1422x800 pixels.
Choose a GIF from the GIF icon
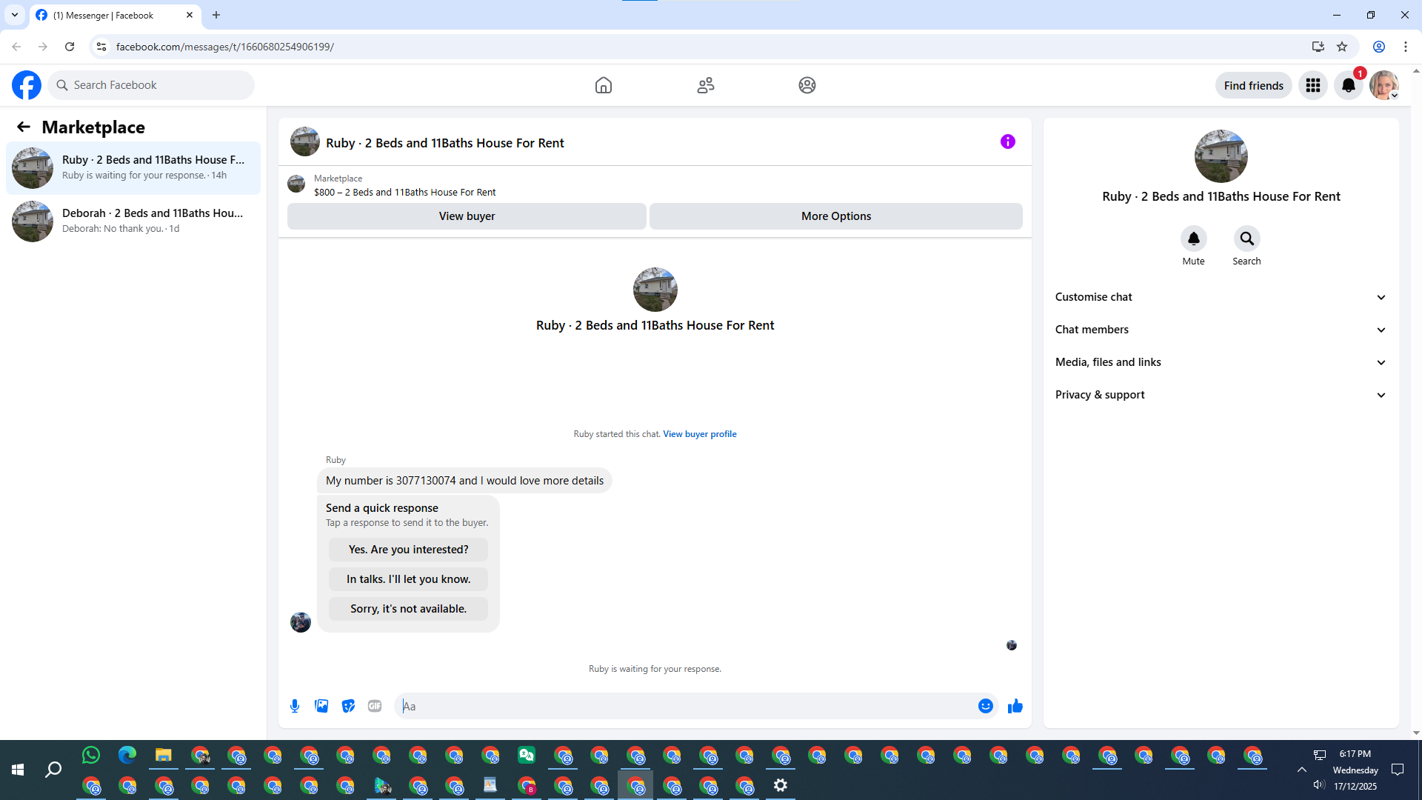(375, 706)
